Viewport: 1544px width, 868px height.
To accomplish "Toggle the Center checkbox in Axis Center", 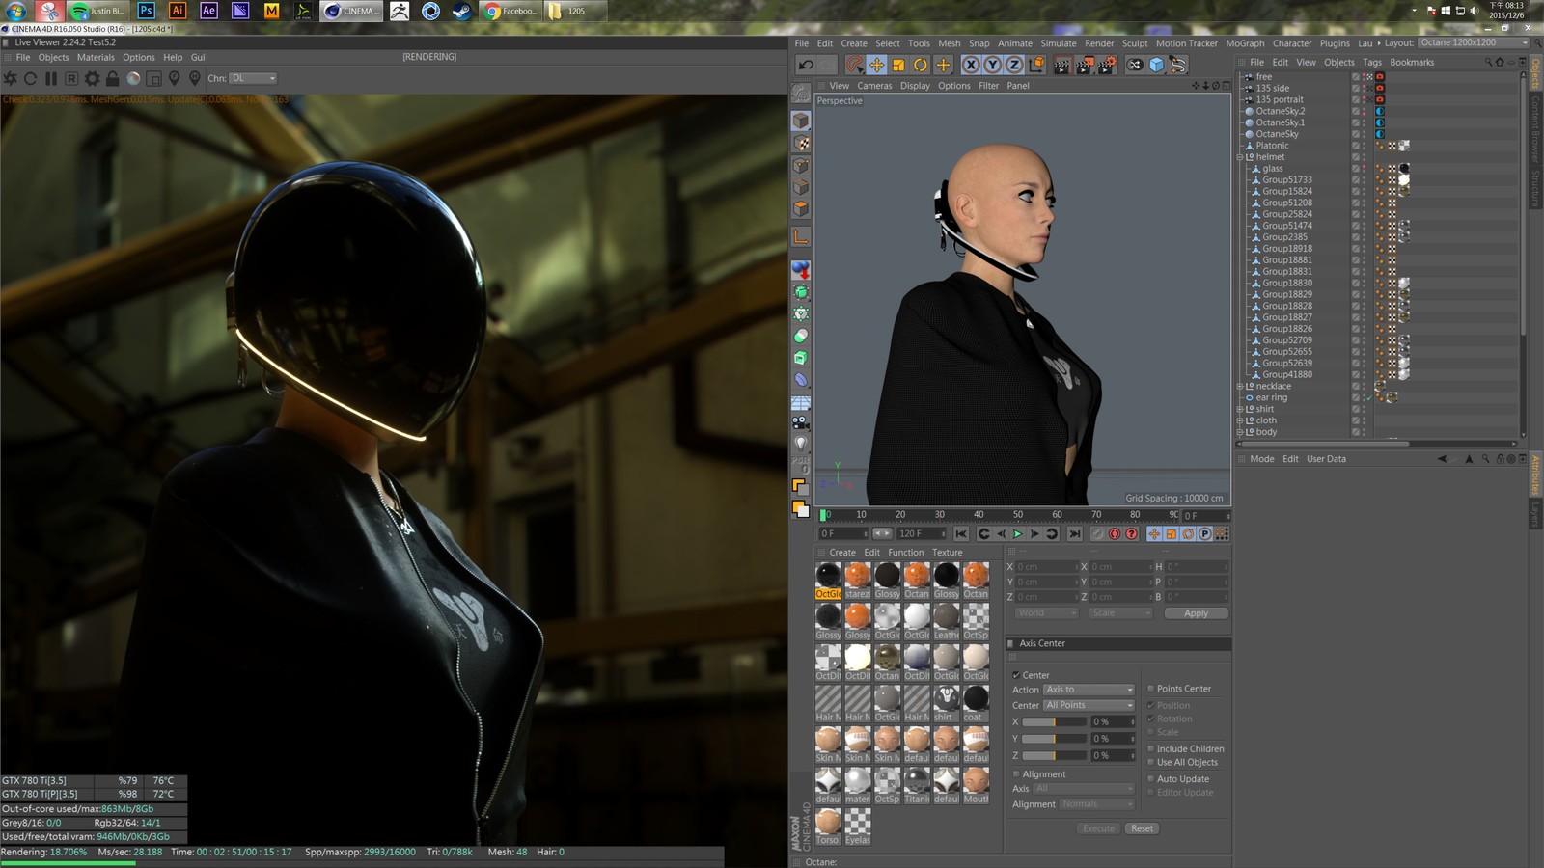I will [1016, 675].
